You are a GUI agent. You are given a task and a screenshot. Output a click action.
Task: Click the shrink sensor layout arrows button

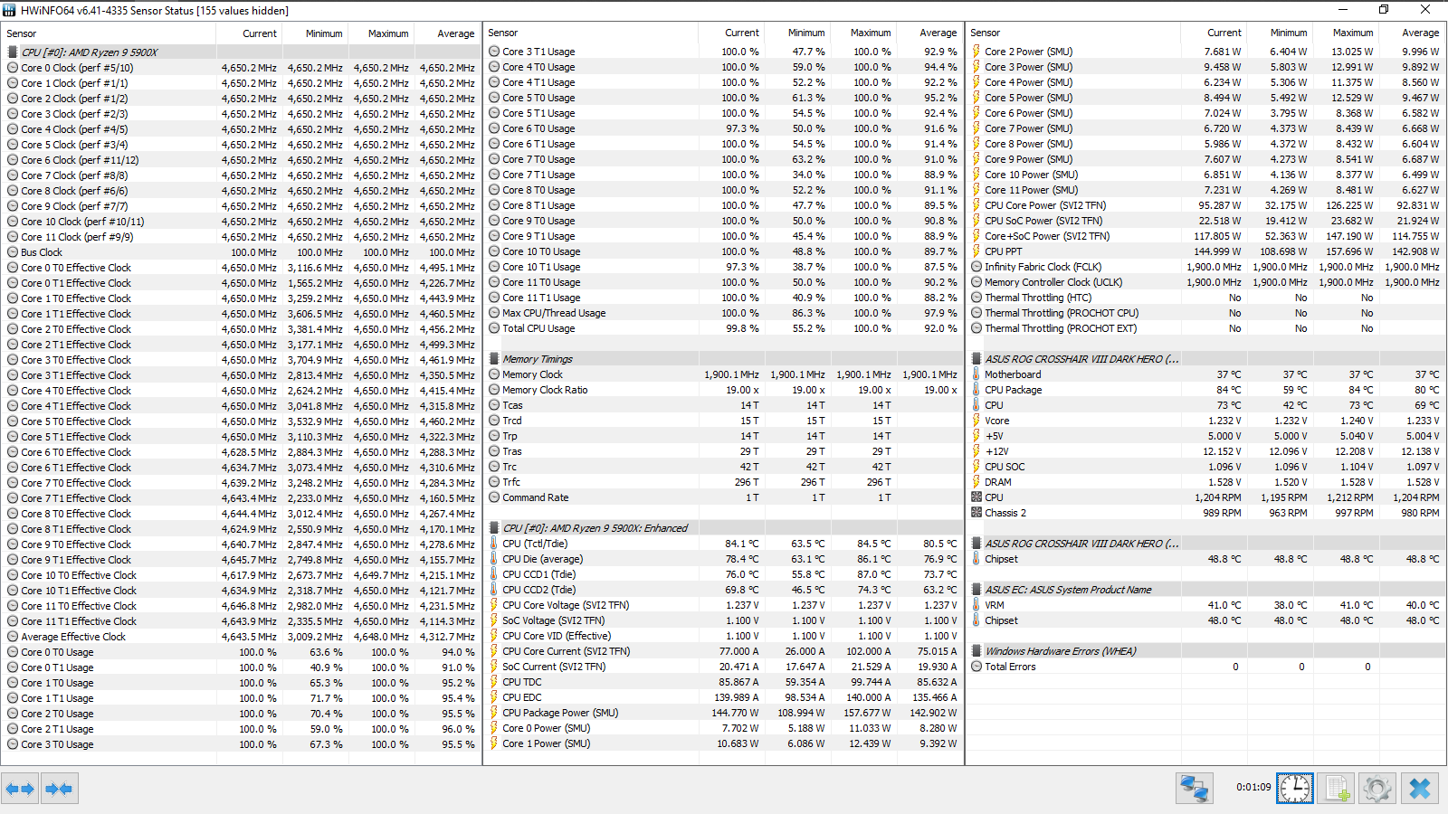click(x=59, y=789)
